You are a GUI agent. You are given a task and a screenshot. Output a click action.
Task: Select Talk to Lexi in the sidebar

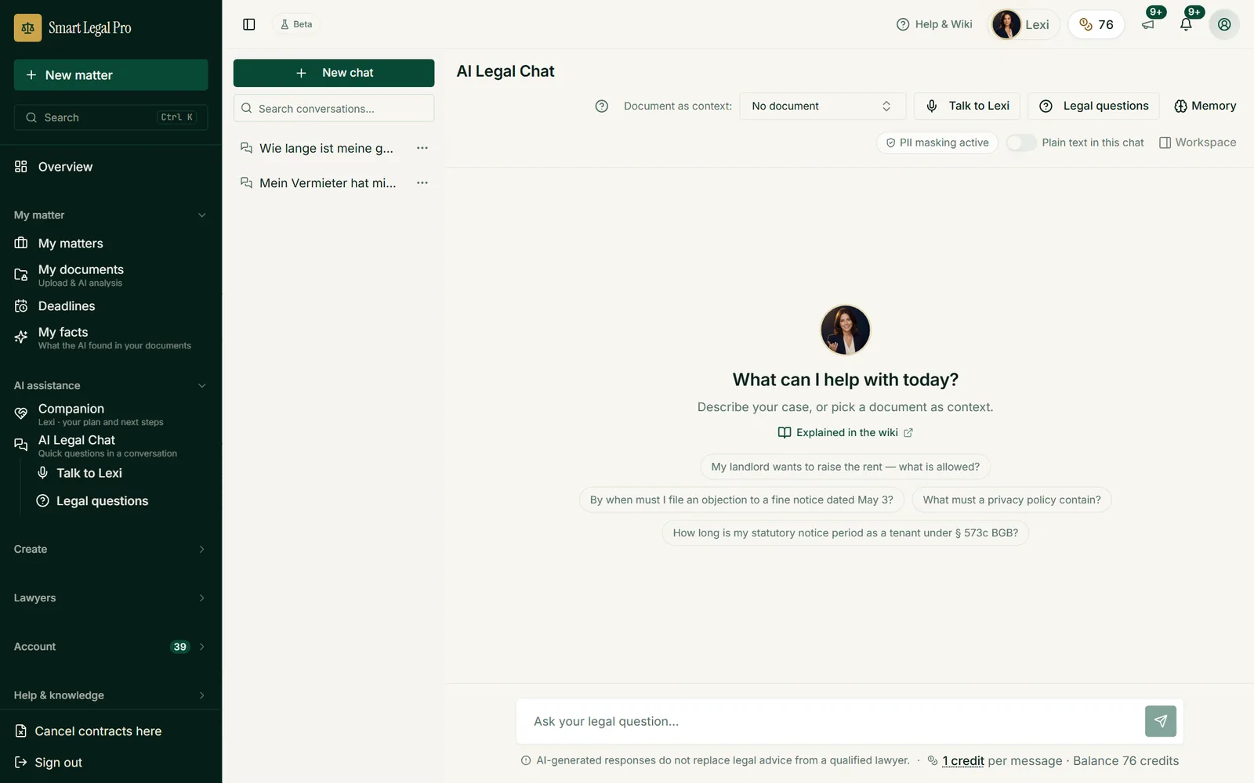click(89, 473)
